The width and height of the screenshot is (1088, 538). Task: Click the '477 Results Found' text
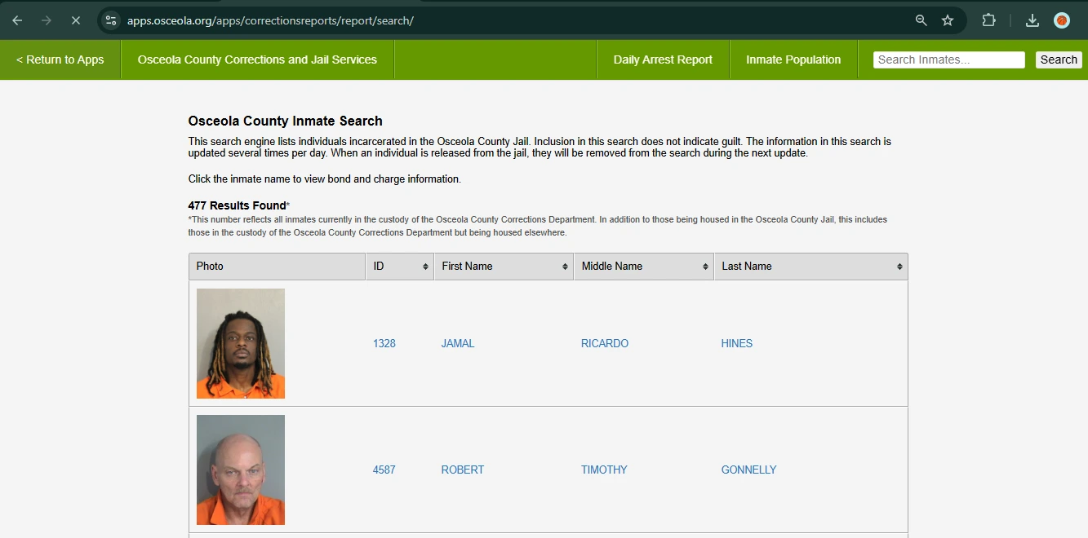(x=238, y=205)
